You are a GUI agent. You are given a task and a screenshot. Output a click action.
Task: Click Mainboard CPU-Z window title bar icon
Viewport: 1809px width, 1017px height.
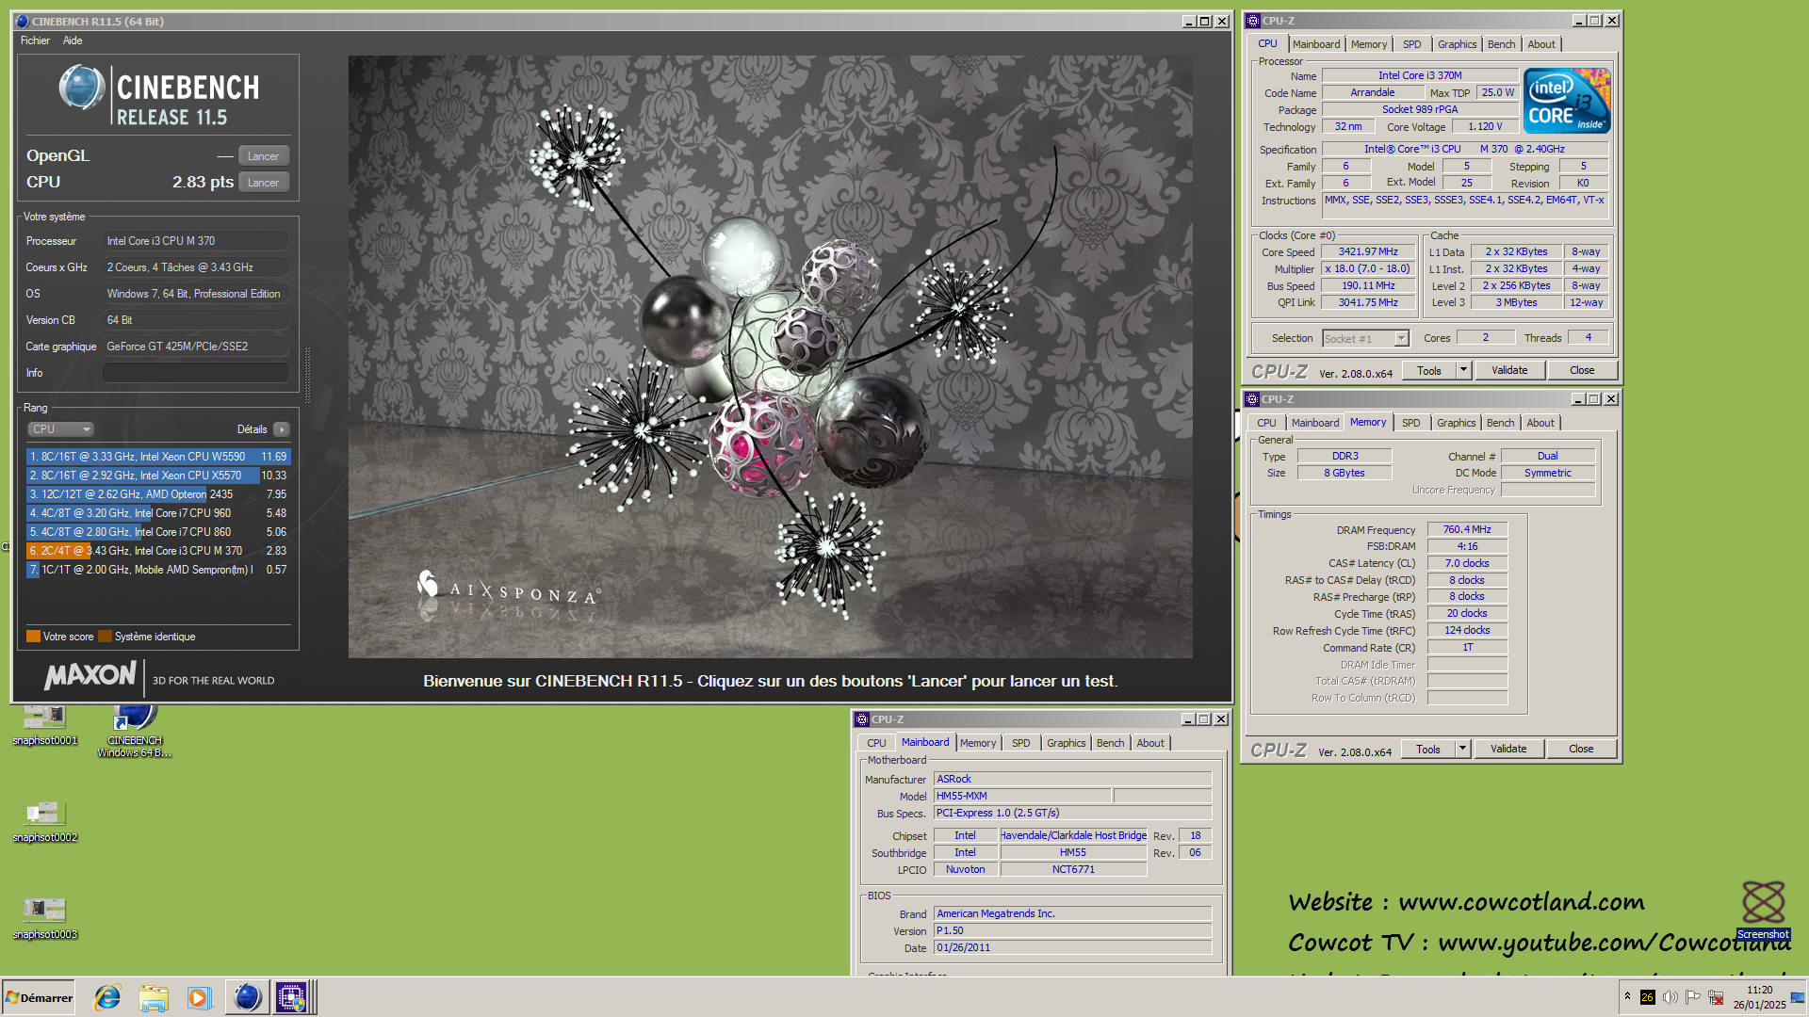(x=861, y=719)
